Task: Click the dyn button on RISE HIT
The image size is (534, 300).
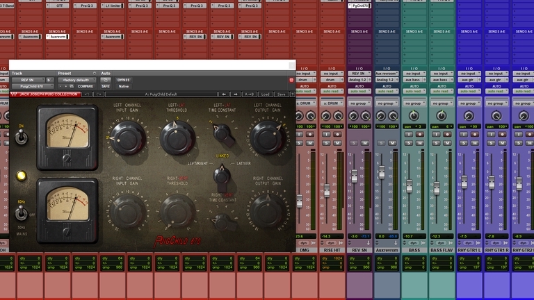Action: pyautogui.click(x=331, y=243)
